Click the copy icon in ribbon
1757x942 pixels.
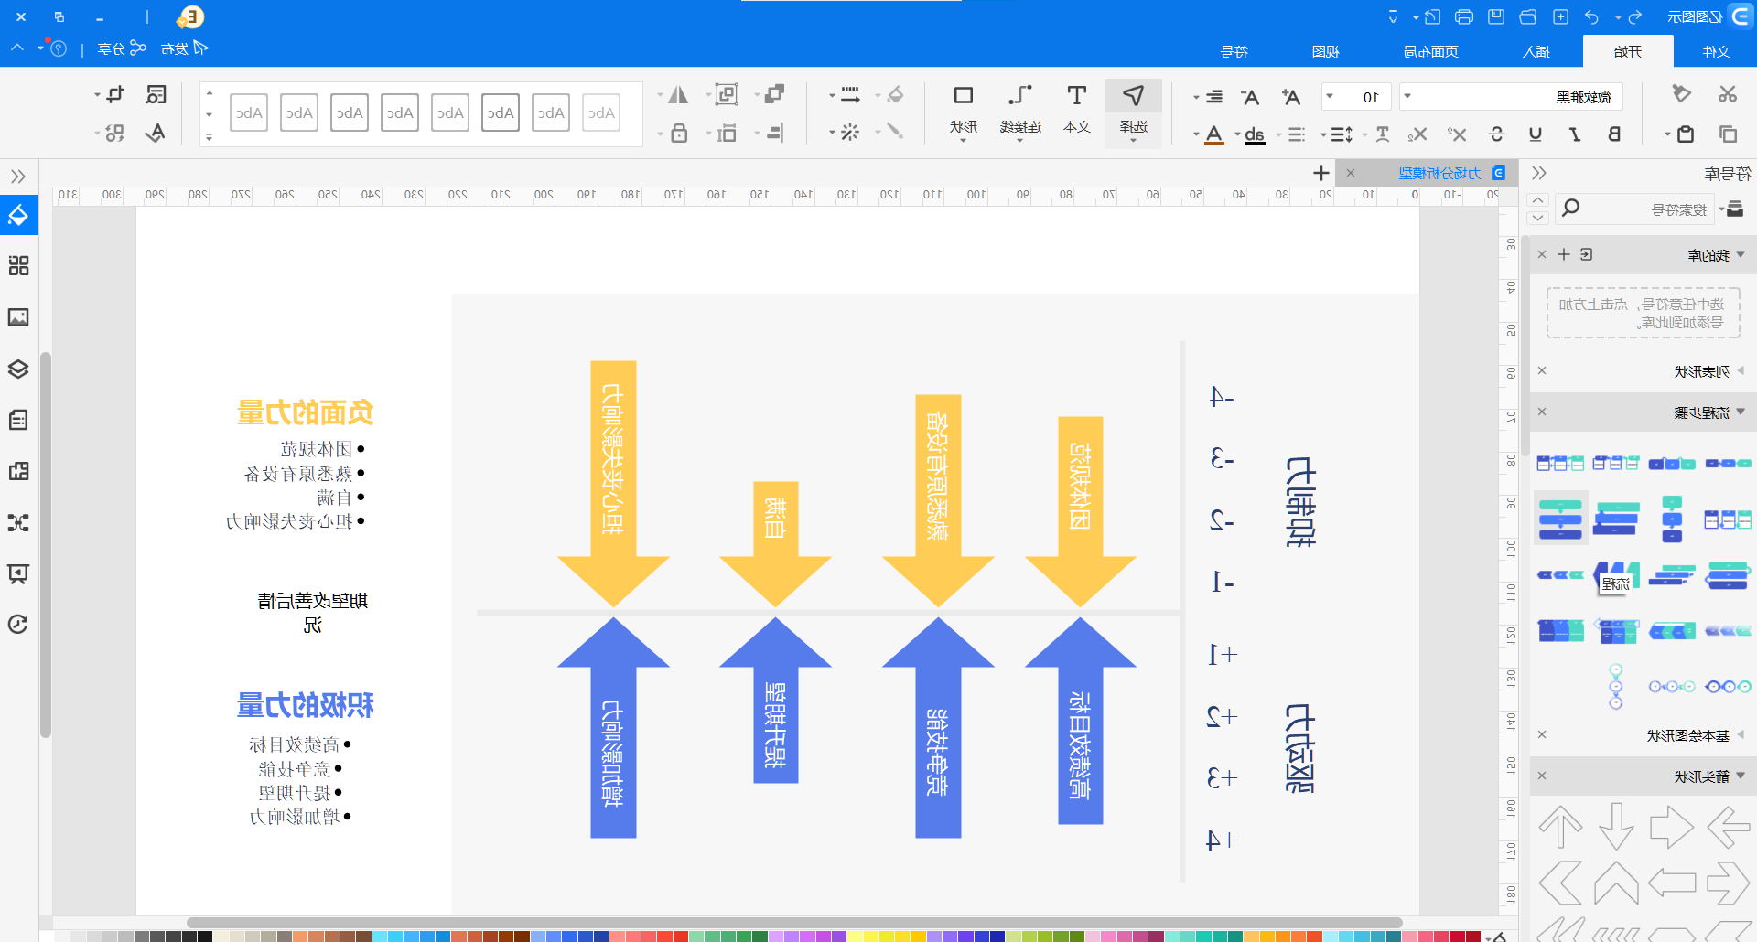1728,134
